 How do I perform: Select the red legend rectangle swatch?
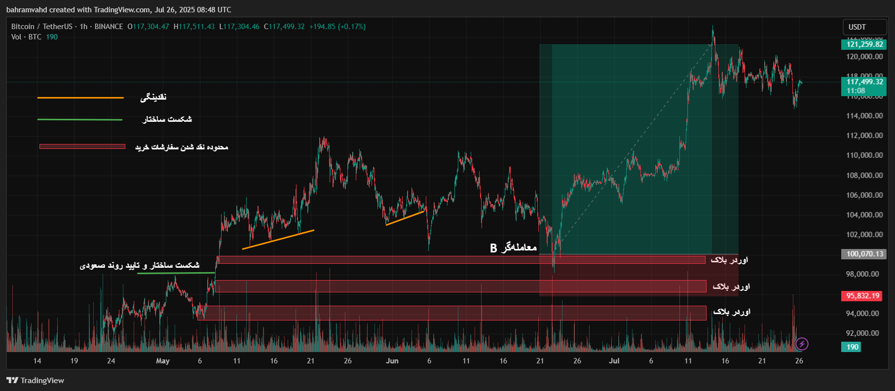(82, 146)
